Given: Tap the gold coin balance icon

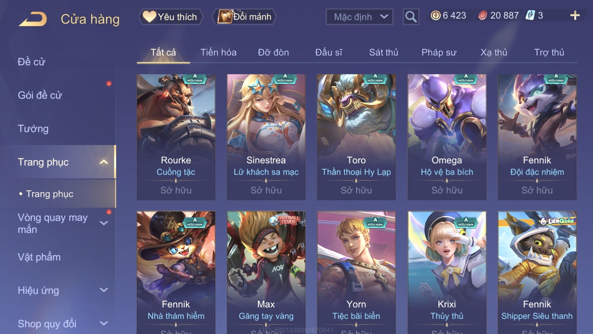Looking at the screenshot, I should click(435, 15).
